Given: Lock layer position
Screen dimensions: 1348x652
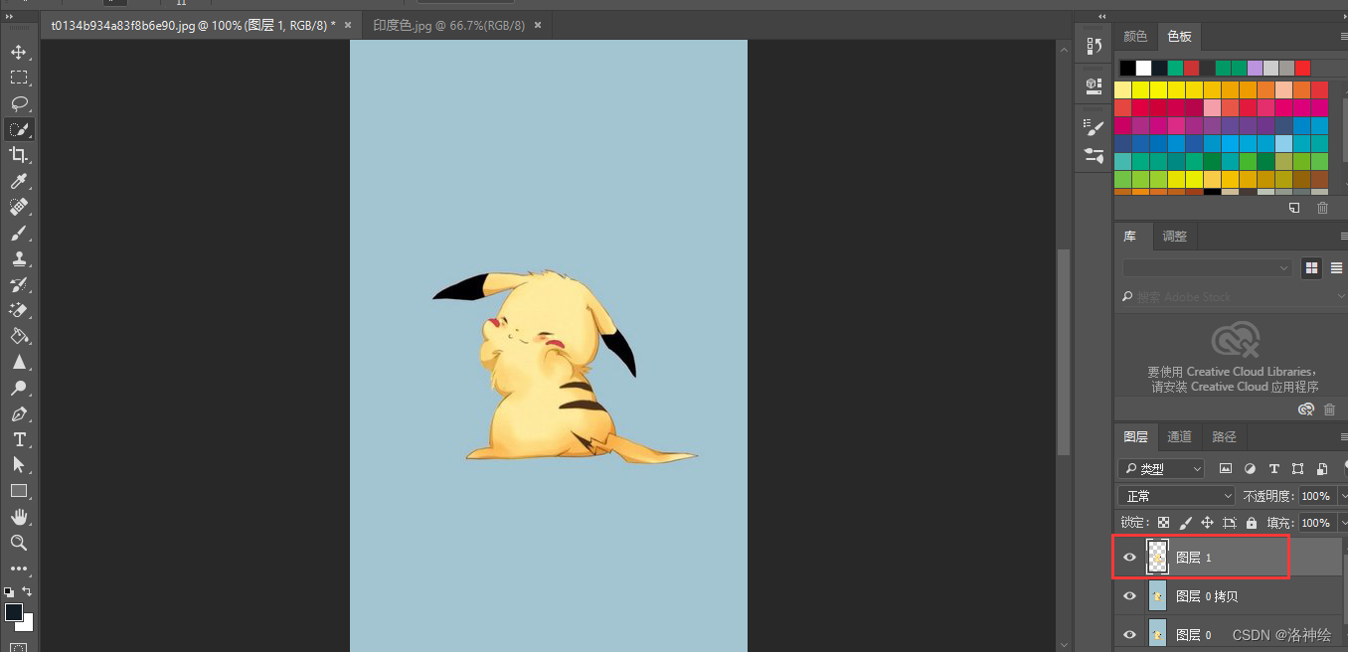Looking at the screenshot, I should click(1207, 523).
